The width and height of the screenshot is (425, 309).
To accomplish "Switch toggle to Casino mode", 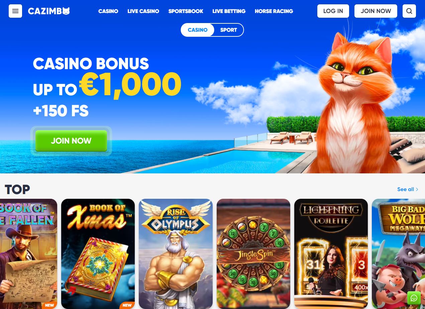I will (198, 30).
